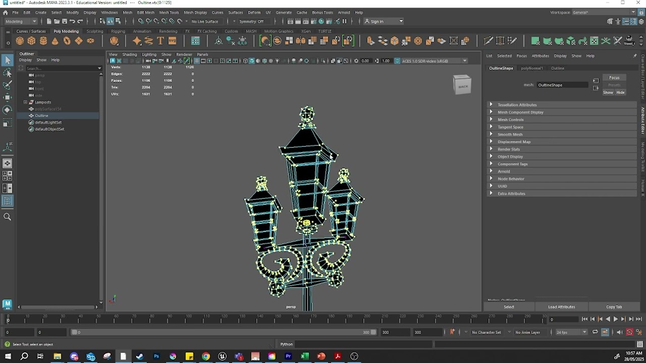Activate the Scale tool in toolbox
Viewport: 646px width, 363px height.
click(8, 123)
